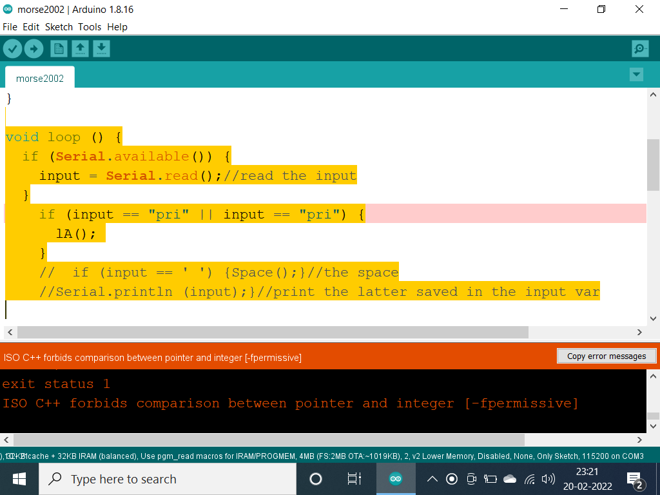Verify the sketch with the checkmark button
The width and height of the screenshot is (660, 495).
(13, 49)
